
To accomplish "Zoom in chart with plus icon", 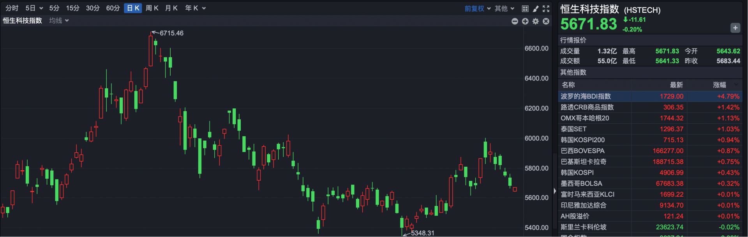I will pyautogui.click(x=525, y=21).
